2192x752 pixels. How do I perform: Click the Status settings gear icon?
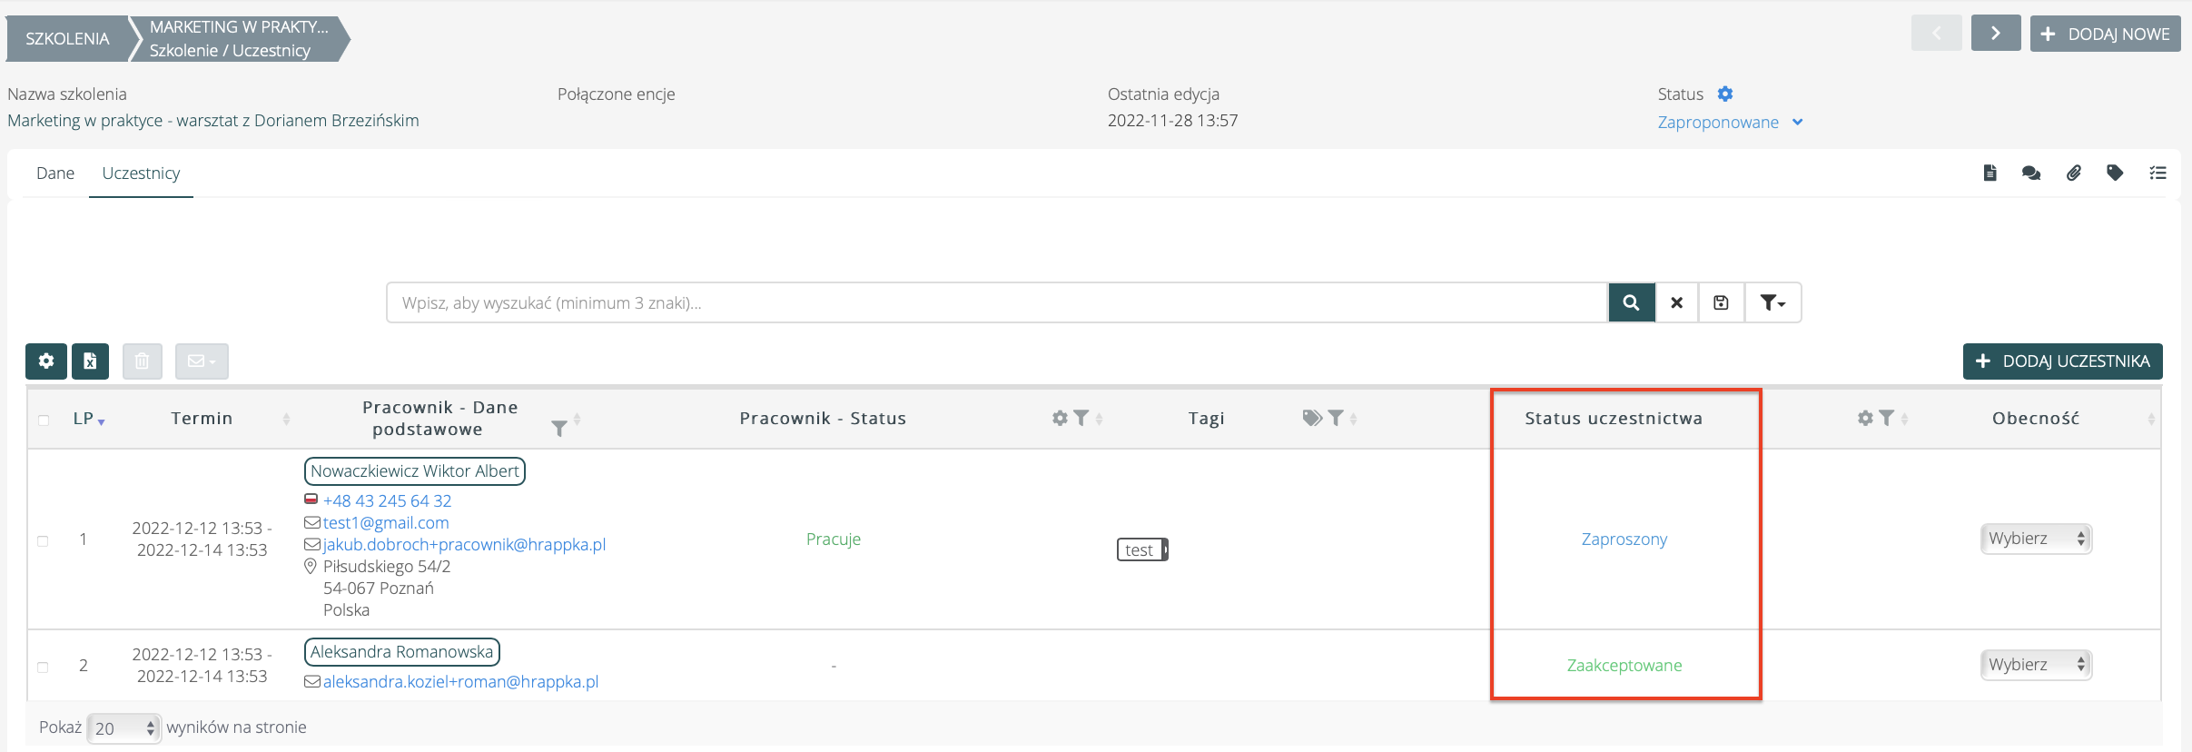(x=1725, y=94)
